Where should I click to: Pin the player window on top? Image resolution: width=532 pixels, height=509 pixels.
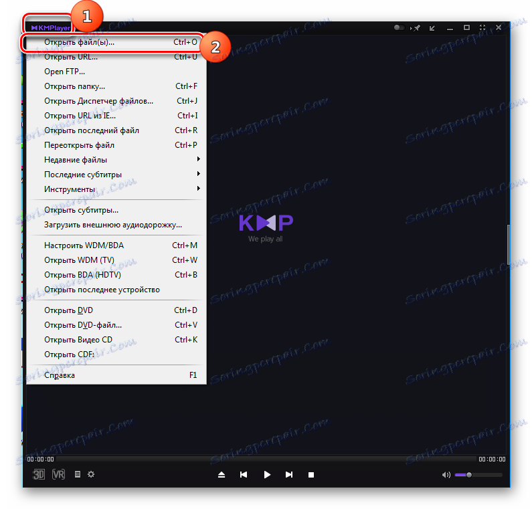click(x=416, y=28)
